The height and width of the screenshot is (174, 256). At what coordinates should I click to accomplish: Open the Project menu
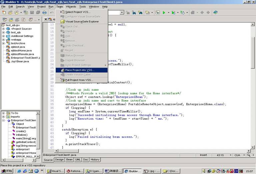pos(41,7)
